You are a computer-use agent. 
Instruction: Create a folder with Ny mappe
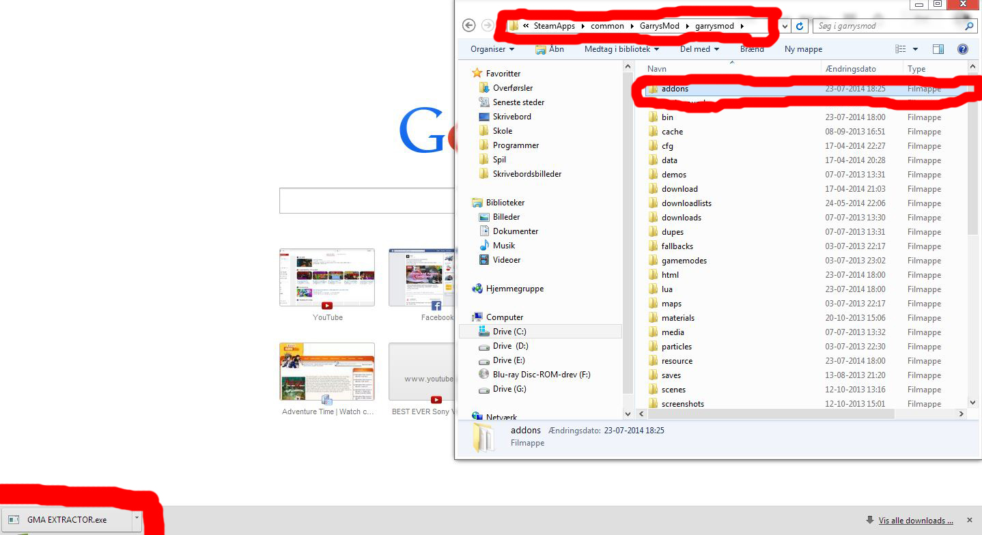tap(803, 49)
